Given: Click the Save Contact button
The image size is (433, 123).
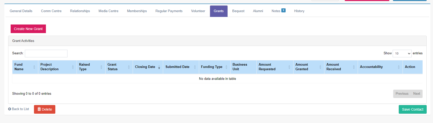Looking at the screenshot, I should [412, 109].
